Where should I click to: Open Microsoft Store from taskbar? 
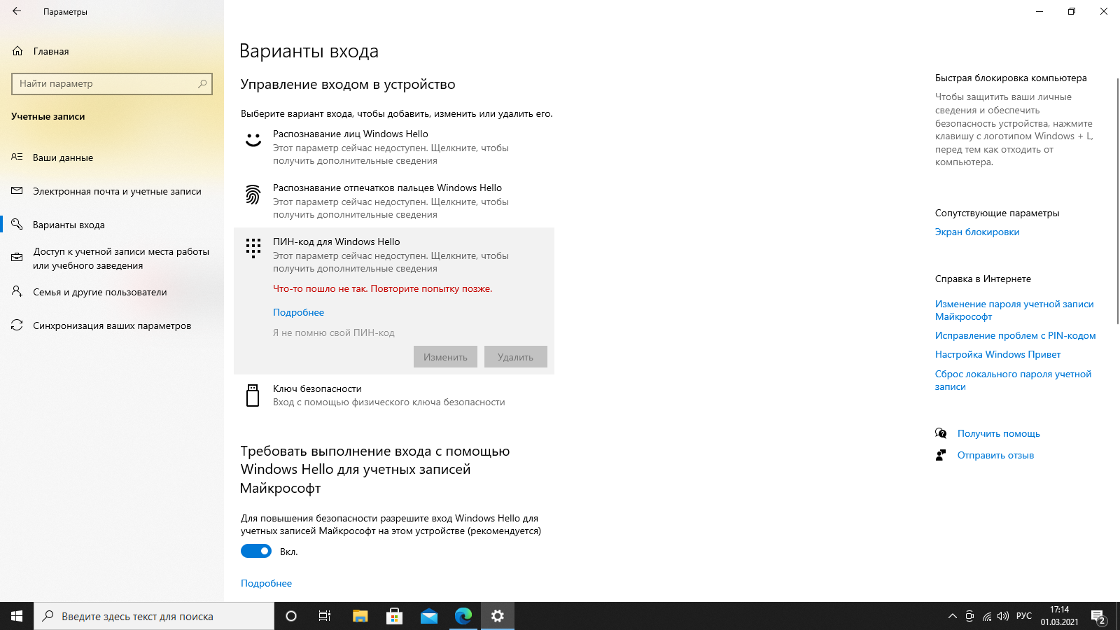(394, 616)
